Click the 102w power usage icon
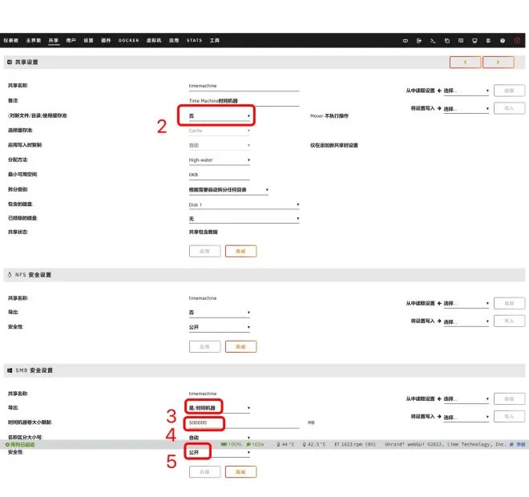Viewport: 529px width, 497px height. coord(248,444)
